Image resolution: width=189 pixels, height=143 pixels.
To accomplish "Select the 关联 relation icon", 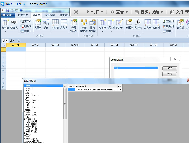I will coord(46,24).
